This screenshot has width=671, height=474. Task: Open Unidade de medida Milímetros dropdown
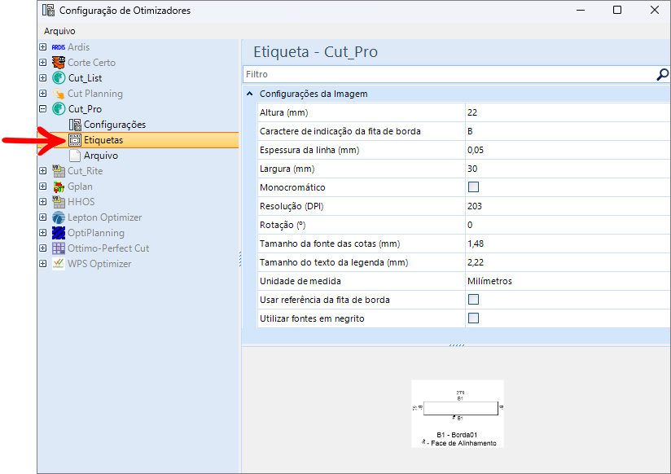click(568, 281)
